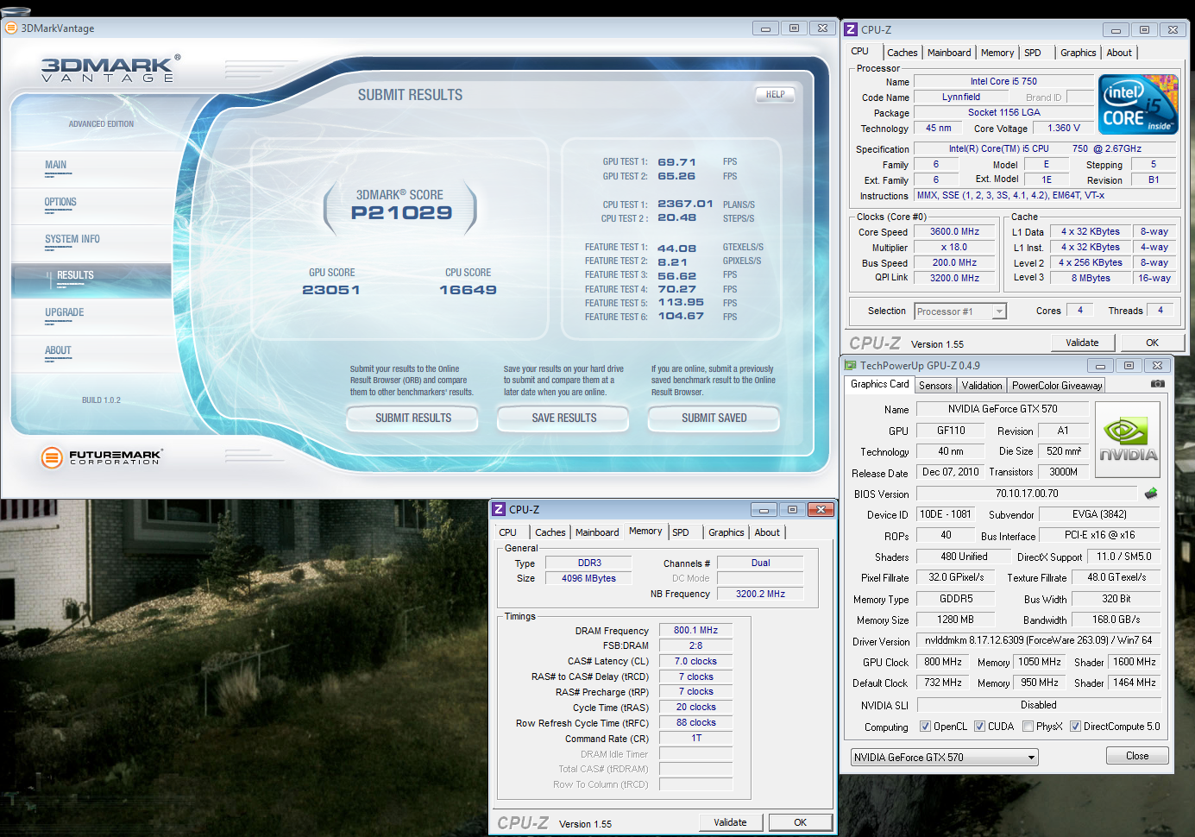The image size is (1195, 837).
Task: Select RESULTS in the 3DMark sidebar
Action: pos(91,280)
